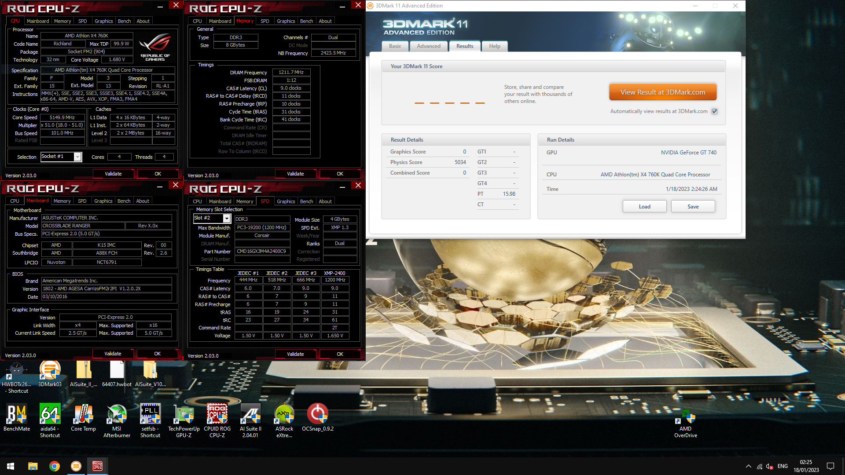
Task: Open the SPD tab in the Memory CPU-Z window
Action: (265, 21)
